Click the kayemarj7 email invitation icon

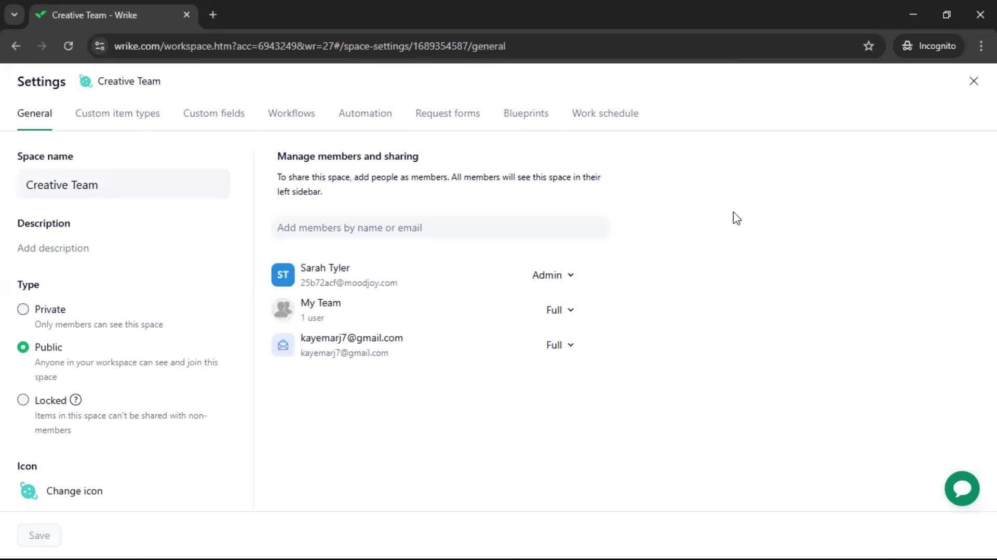pyautogui.click(x=282, y=345)
